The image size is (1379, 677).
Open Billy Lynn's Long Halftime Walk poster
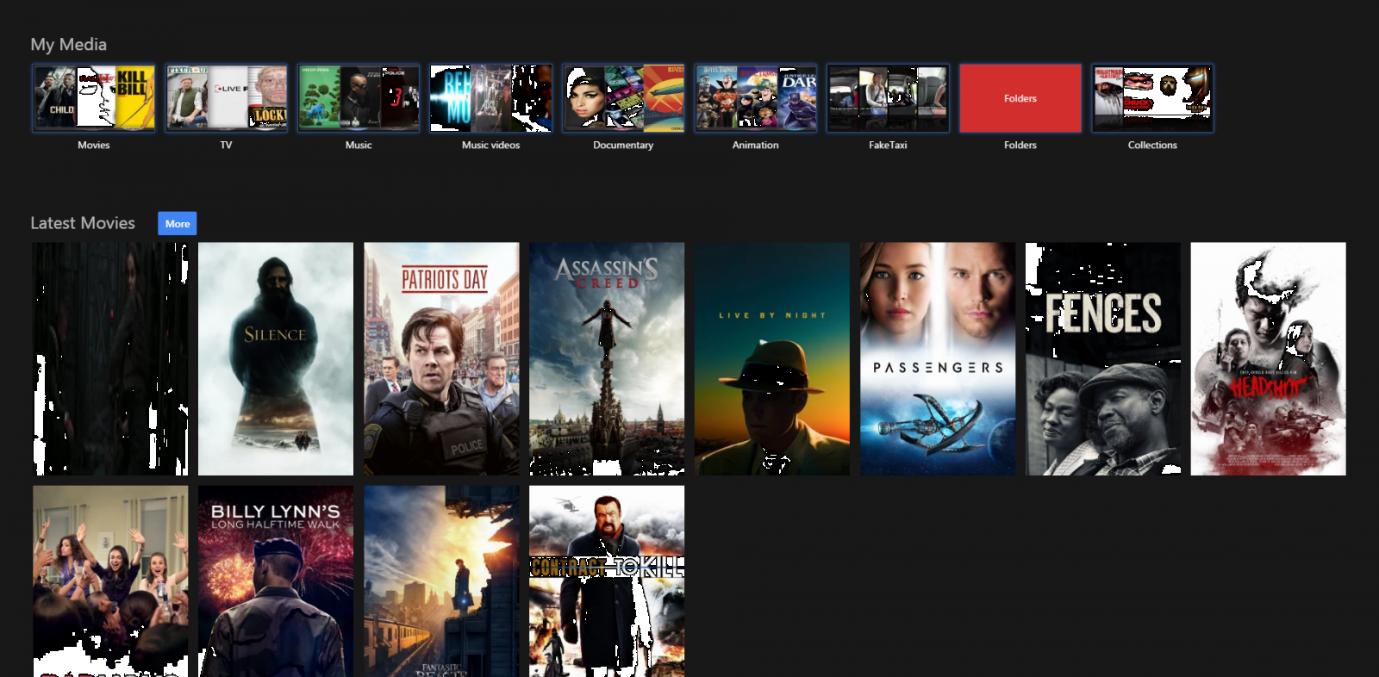tap(276, 581)
